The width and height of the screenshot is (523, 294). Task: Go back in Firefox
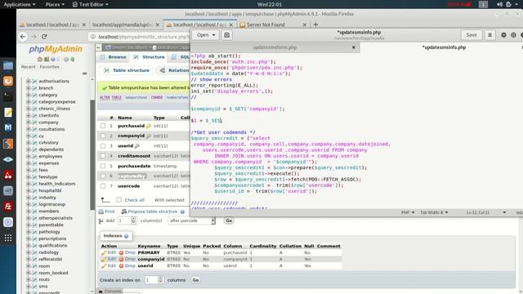click(23, 36)
